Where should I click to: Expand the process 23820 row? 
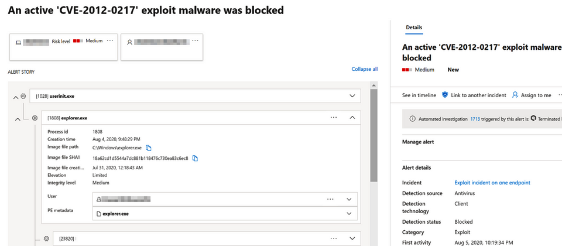click(352, 239)
